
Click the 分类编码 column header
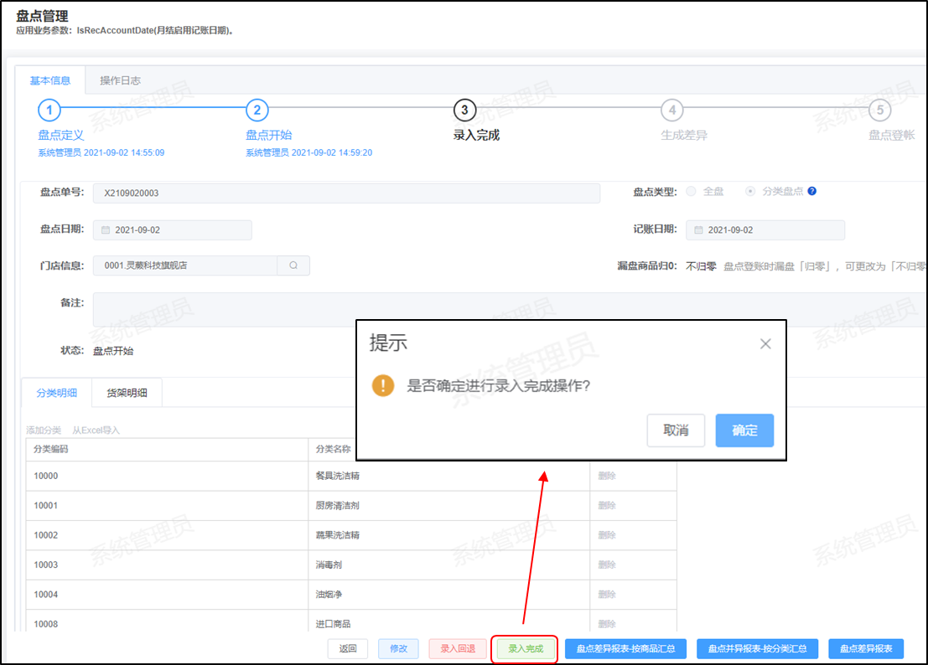tap(167, 449)
